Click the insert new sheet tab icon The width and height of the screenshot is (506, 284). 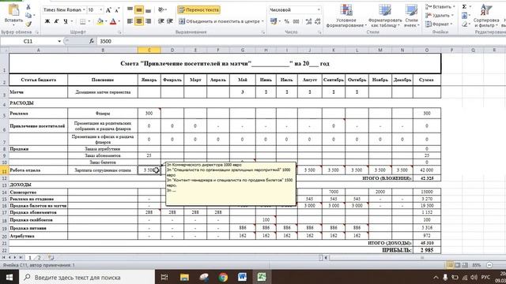51,258
